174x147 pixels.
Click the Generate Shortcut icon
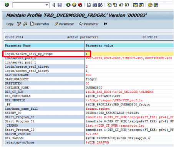(x=141, y=5)
